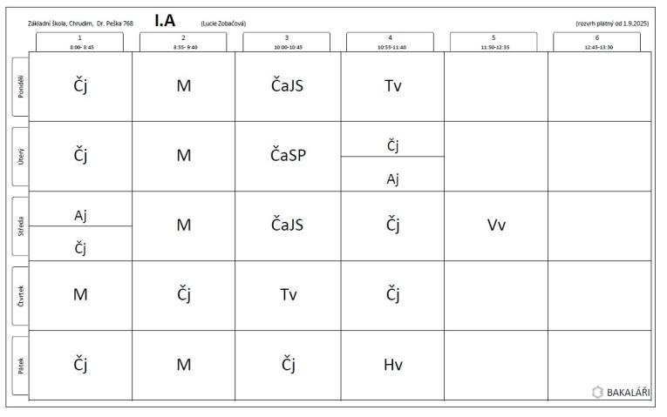Image resolution: width=667 pixels, height=417 pixels.
Task: Open Monday's Tv lesson cell
Action: 392,87
